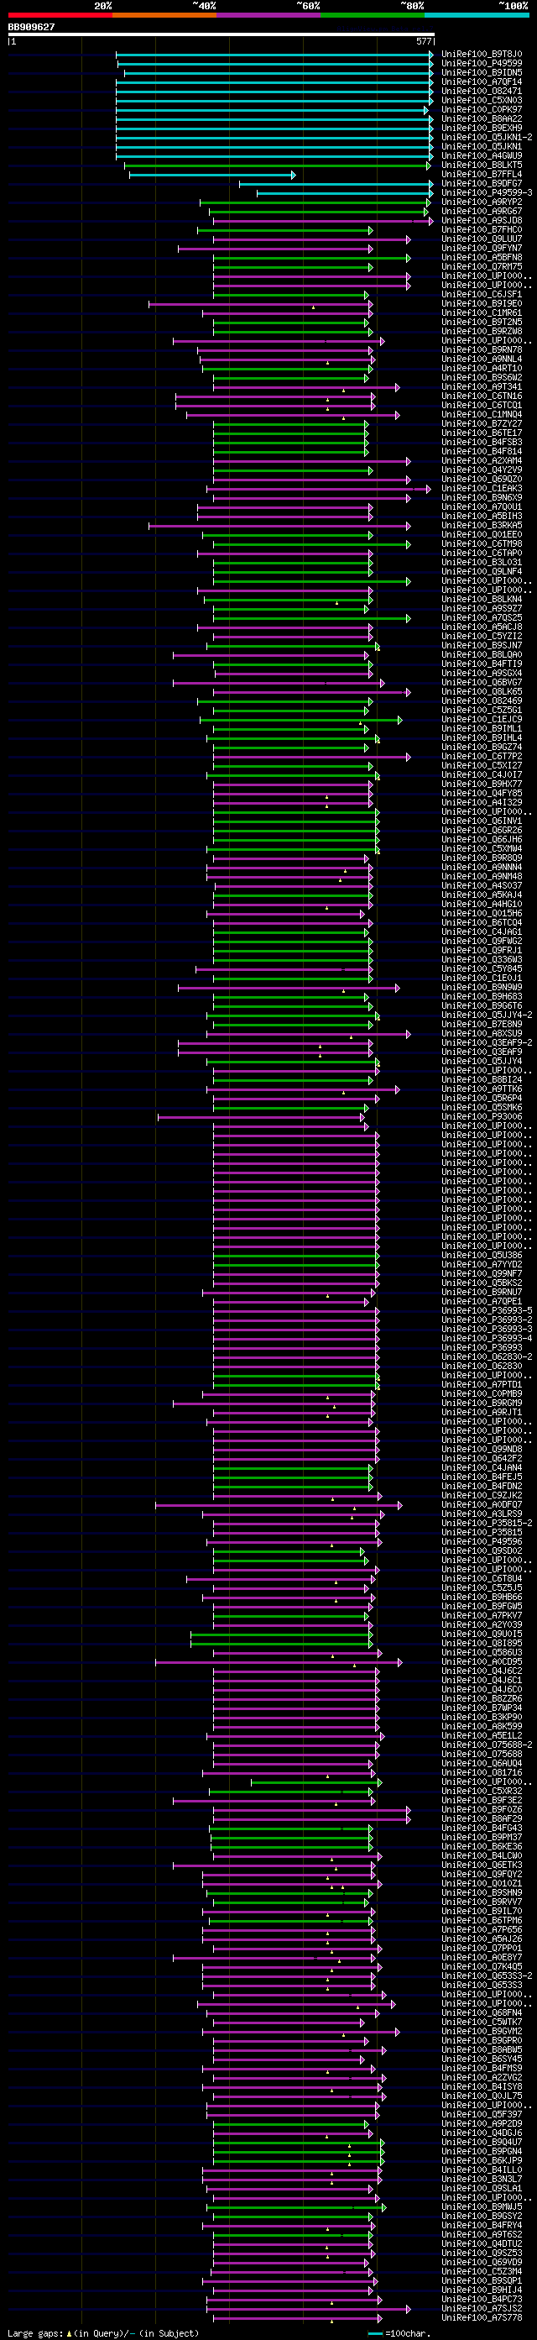Select the query name BB909627
537x2340 pixels.
pos(32,27)
